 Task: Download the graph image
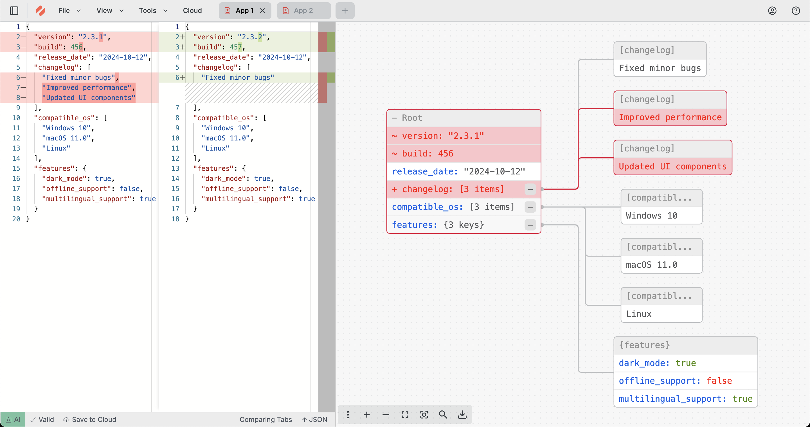(462, 415)
